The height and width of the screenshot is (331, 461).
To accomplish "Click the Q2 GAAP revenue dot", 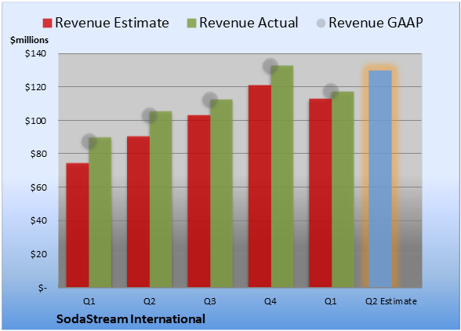I will pyautogui.click(x=150, y=115).
